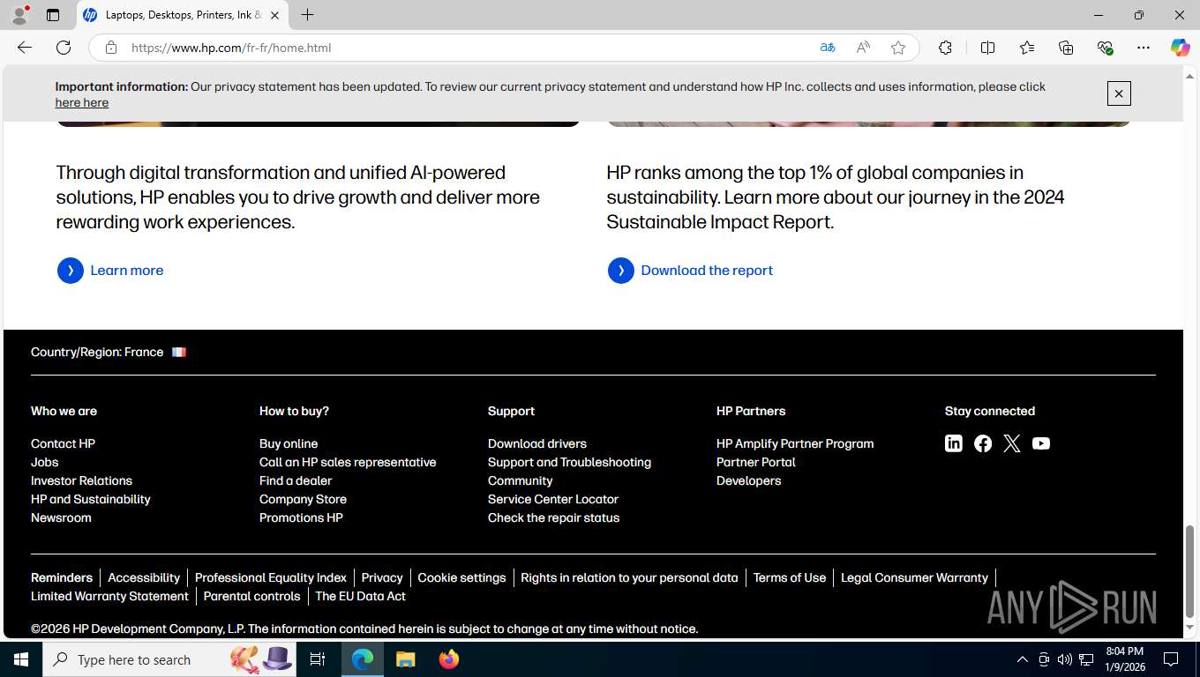View site information lock icon
This screenshot has width=1200, height=677.
click(x=111, y=48)
